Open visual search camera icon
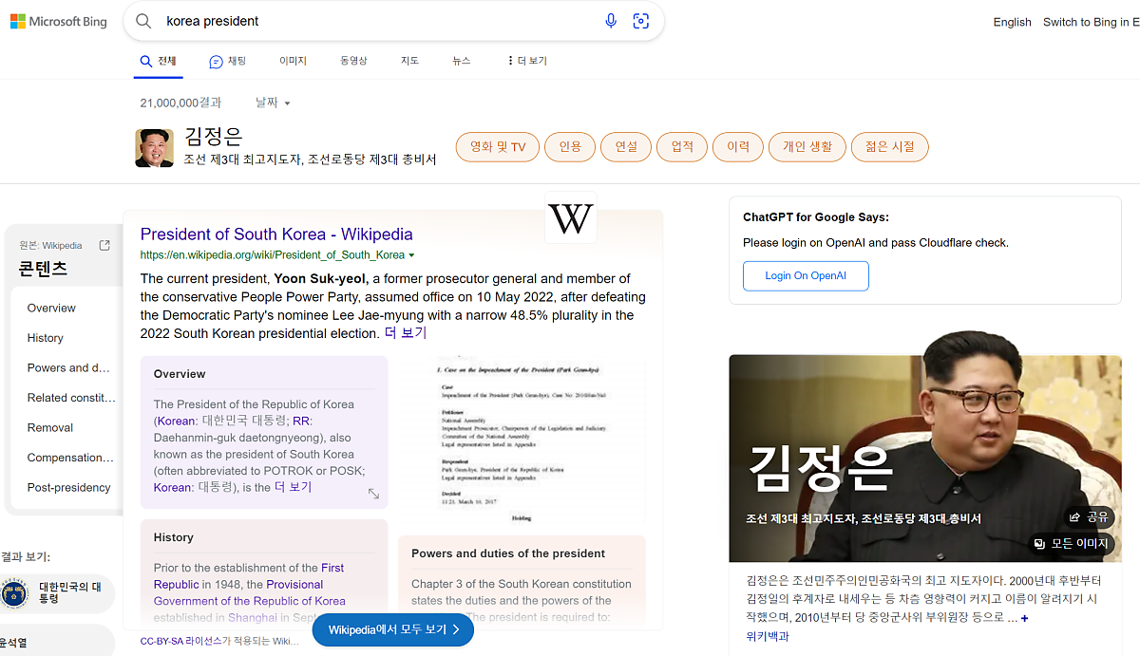The image size is (1140, 656). click(641, 21)
